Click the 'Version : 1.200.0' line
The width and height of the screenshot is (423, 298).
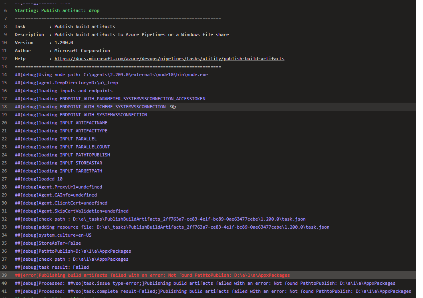44,43
